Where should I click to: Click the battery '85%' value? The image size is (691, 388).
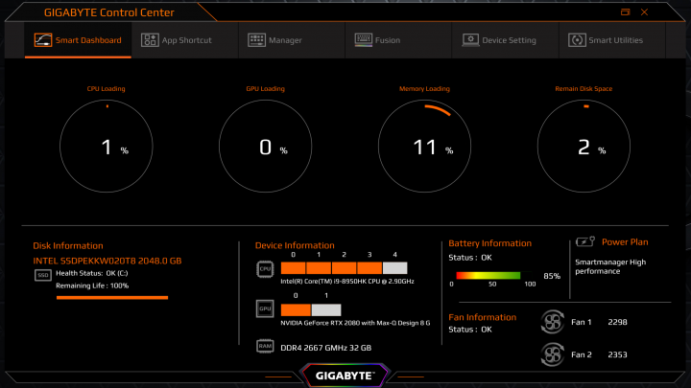coord(552,276)
